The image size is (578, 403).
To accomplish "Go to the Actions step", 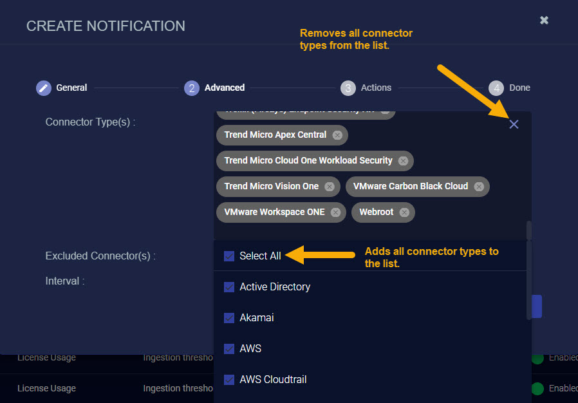I will [348, 88].
